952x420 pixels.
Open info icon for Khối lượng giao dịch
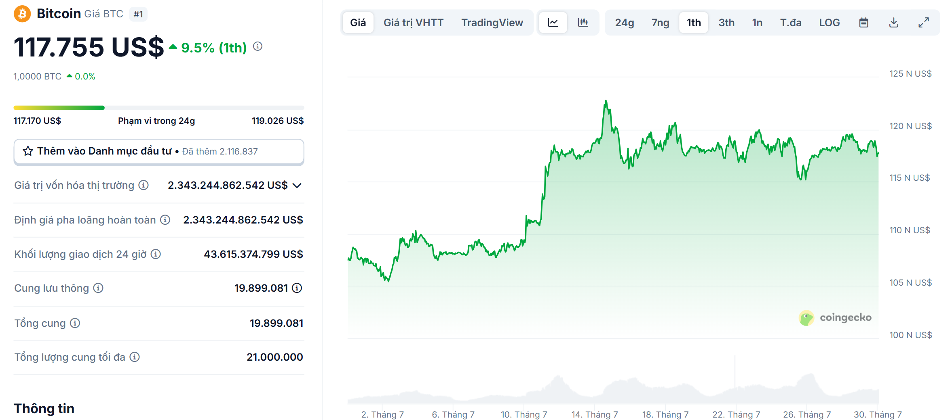(x=156, y=254)
